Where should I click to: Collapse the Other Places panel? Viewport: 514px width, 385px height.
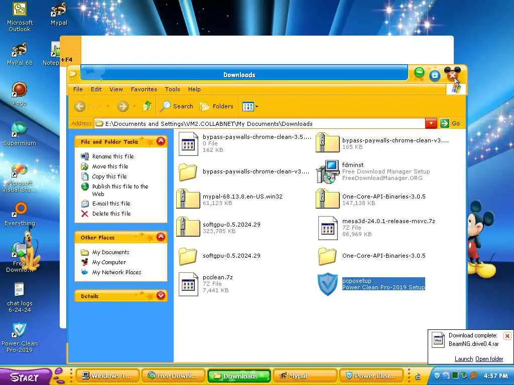coord(161,237)
